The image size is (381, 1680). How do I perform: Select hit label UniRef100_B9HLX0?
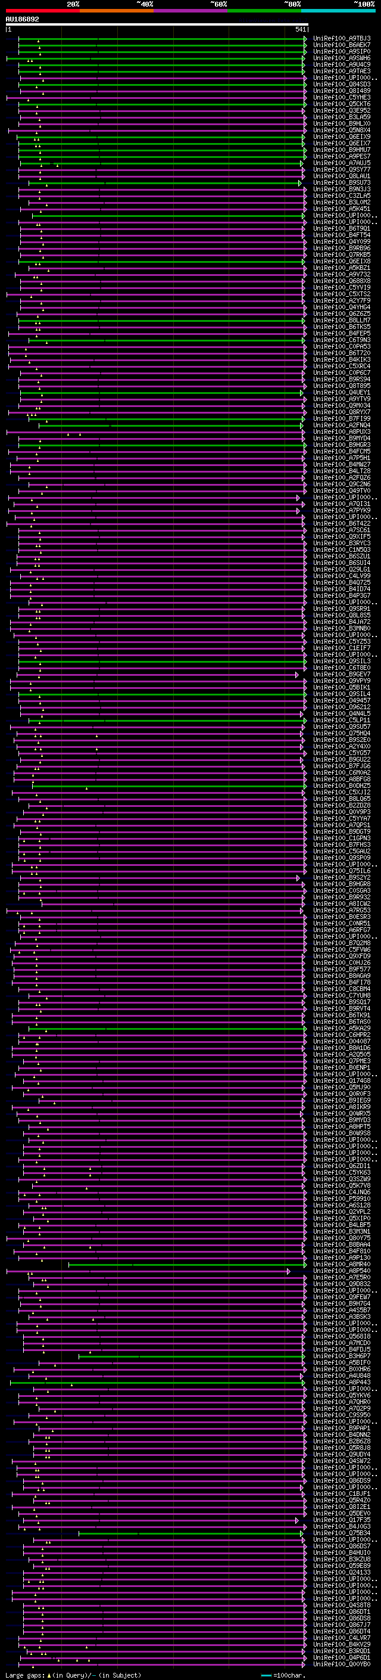(342, 123)
